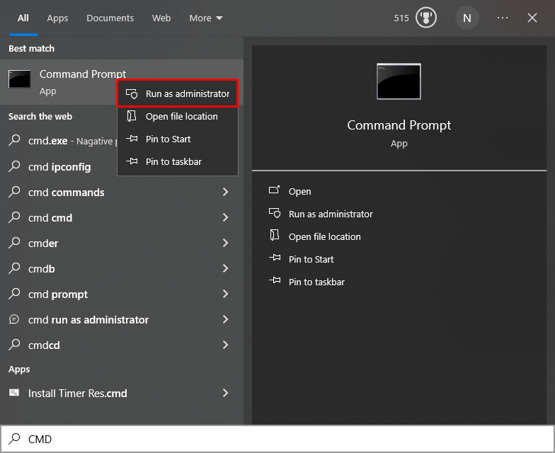This screenshot has width=555, height=453.
Task: Open the N user account avatar
Action: pos(467,18)
